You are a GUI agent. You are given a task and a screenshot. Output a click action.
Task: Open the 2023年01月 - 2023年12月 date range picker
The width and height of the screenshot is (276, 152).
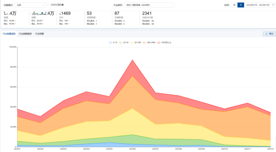pyautogui.click(x=260, y=5)
